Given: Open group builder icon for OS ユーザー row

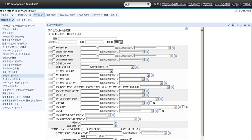Looking at the screenshot, I should point(148,95).
